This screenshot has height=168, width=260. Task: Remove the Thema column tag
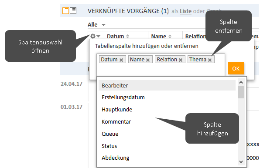(210, 60)
